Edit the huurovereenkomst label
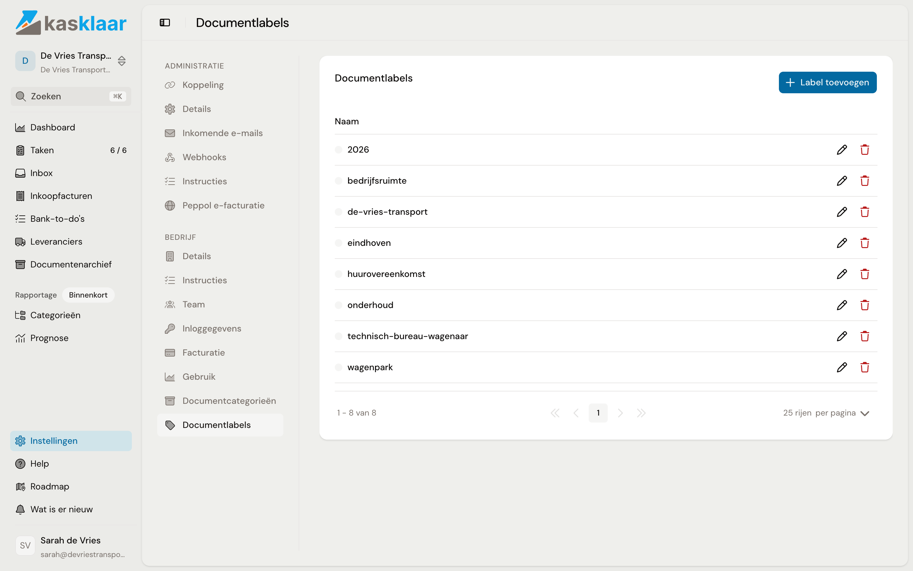 click(842, 274)
